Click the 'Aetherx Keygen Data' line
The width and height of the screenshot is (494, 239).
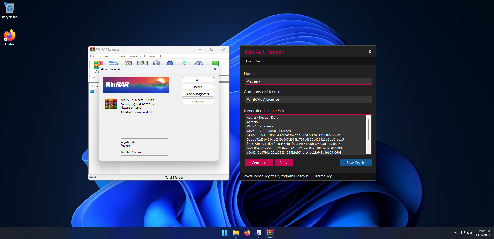pyautogui.click(x=262, y=118)
